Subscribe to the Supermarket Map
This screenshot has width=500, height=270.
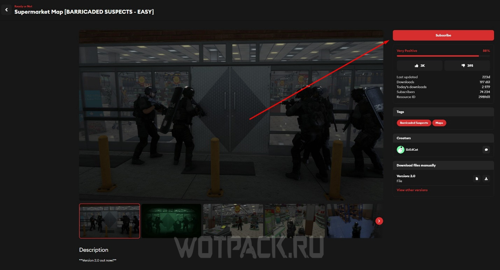[x=443, y=35]
